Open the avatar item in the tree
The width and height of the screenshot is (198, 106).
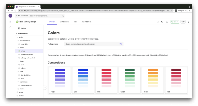pos(21,92)
